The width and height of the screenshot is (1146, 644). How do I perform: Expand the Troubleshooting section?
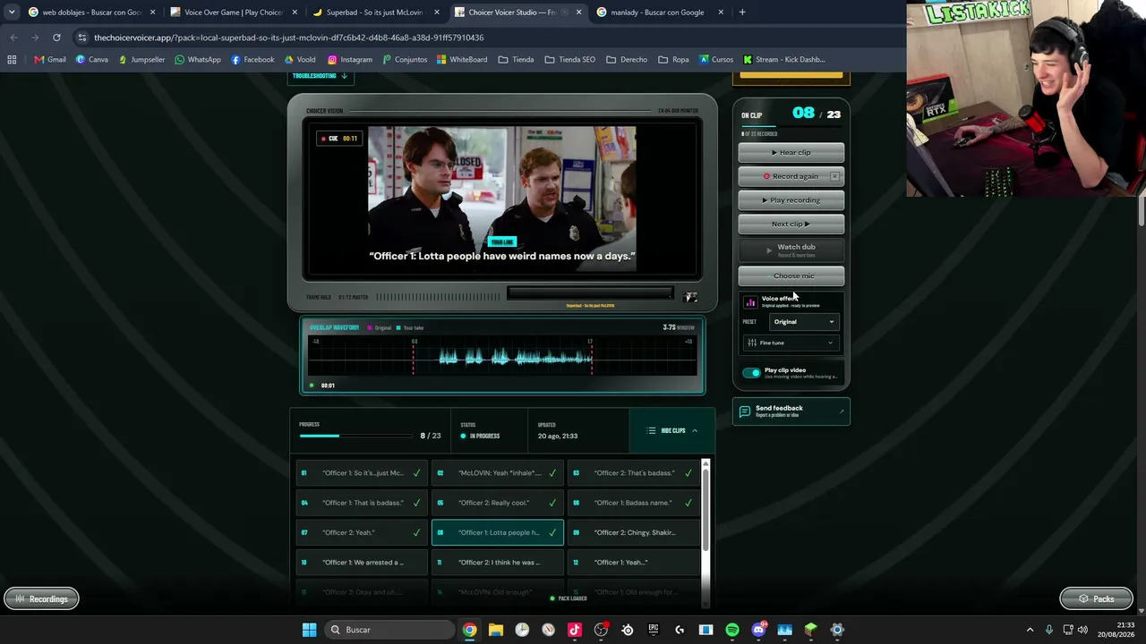point(320,76)
